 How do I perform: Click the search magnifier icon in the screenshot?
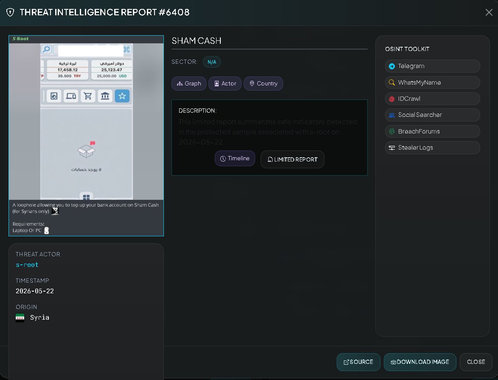(x=46, y=50)
